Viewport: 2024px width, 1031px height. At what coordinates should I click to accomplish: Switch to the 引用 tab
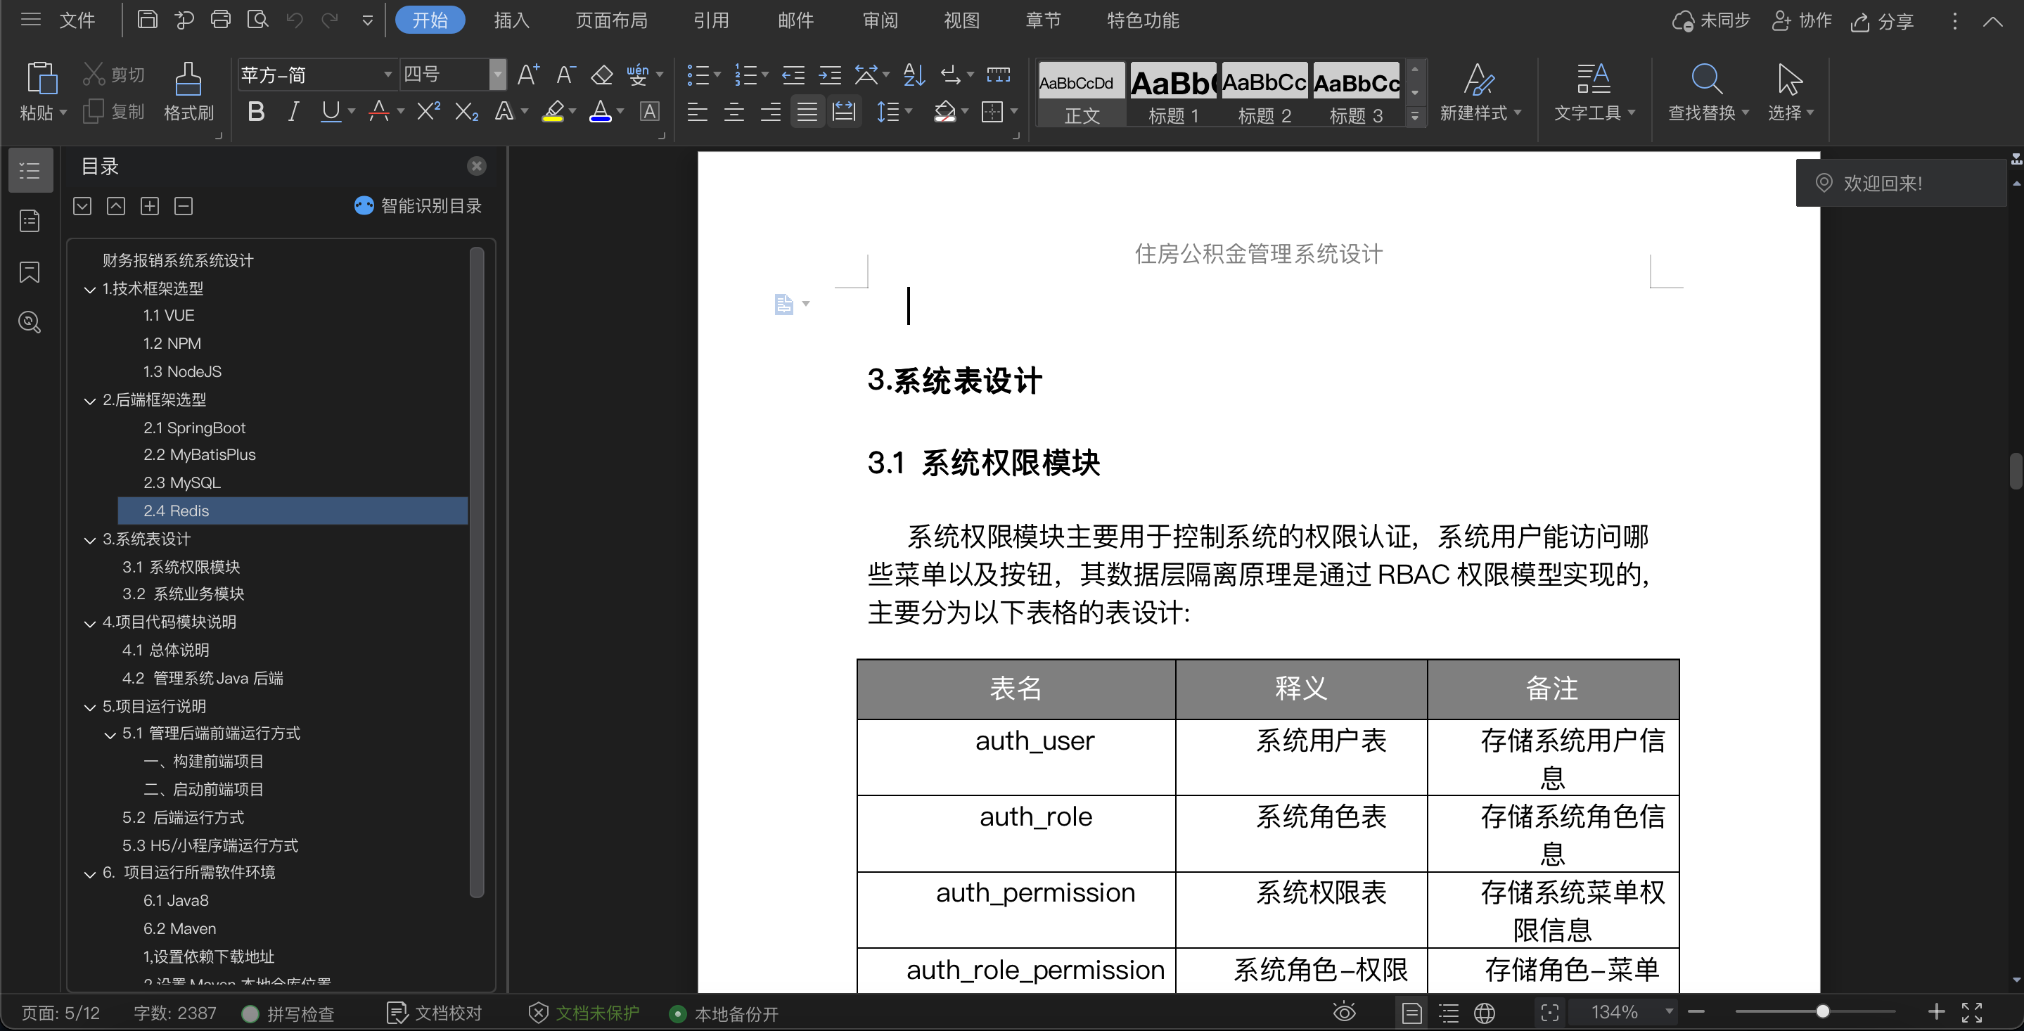[x=711, y=20]
